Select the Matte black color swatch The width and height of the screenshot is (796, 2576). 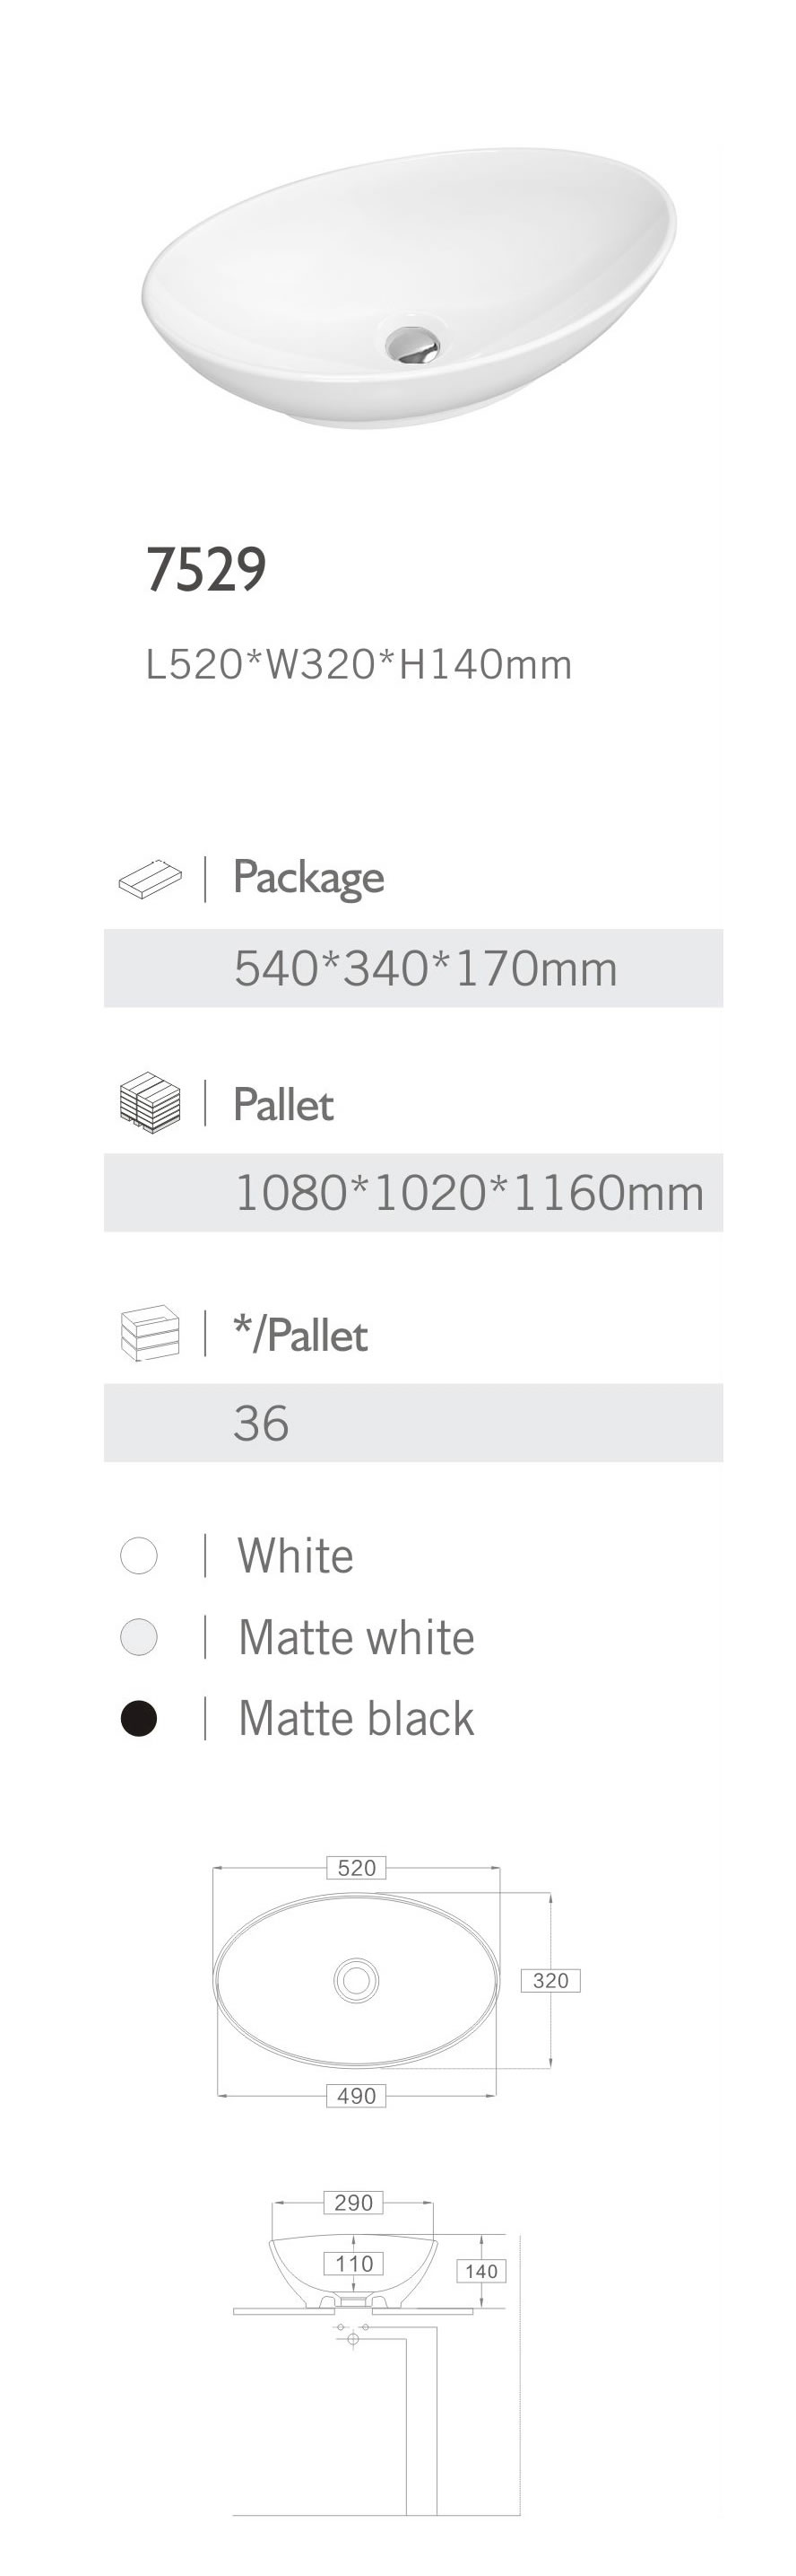point(139,1718)
